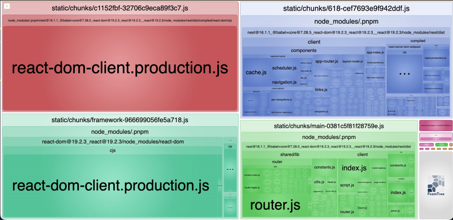Screen dimensions: 453x220
Task: Click the compiled/react-dom/cjs path label in the red chunk
Action: click(x=120, y=20)
